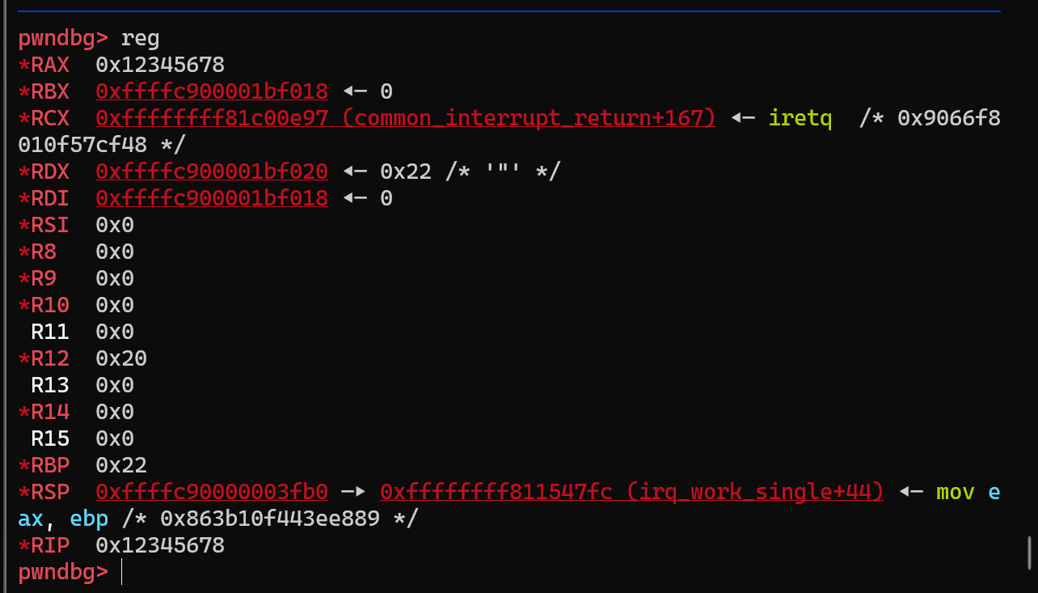The image size is (1038, 593).
Task: Click the cursor at the bottom pwndbg prompt
Action: coord(122,571)
